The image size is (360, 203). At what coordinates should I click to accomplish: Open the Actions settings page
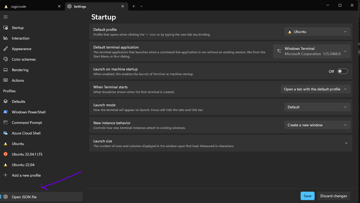41,80
